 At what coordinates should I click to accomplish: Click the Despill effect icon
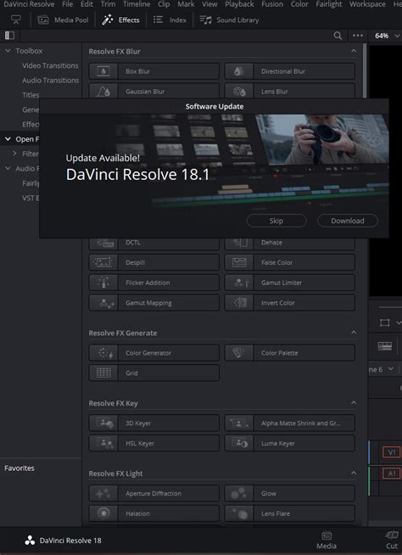(103, 262)
